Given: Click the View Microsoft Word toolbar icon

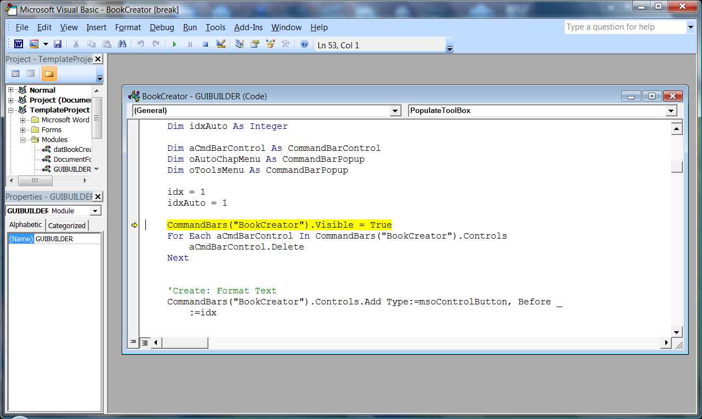Looking at the screenshot, I should [19, 44].
